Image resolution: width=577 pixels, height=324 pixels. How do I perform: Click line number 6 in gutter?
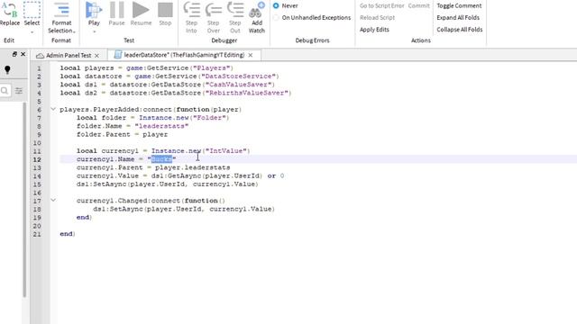click(39, 110)
